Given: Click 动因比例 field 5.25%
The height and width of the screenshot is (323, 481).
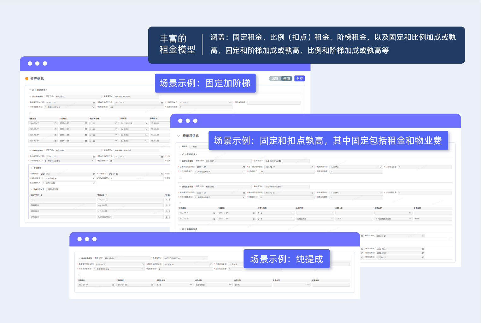Looking at the screenshot, I should coord(354,219).
